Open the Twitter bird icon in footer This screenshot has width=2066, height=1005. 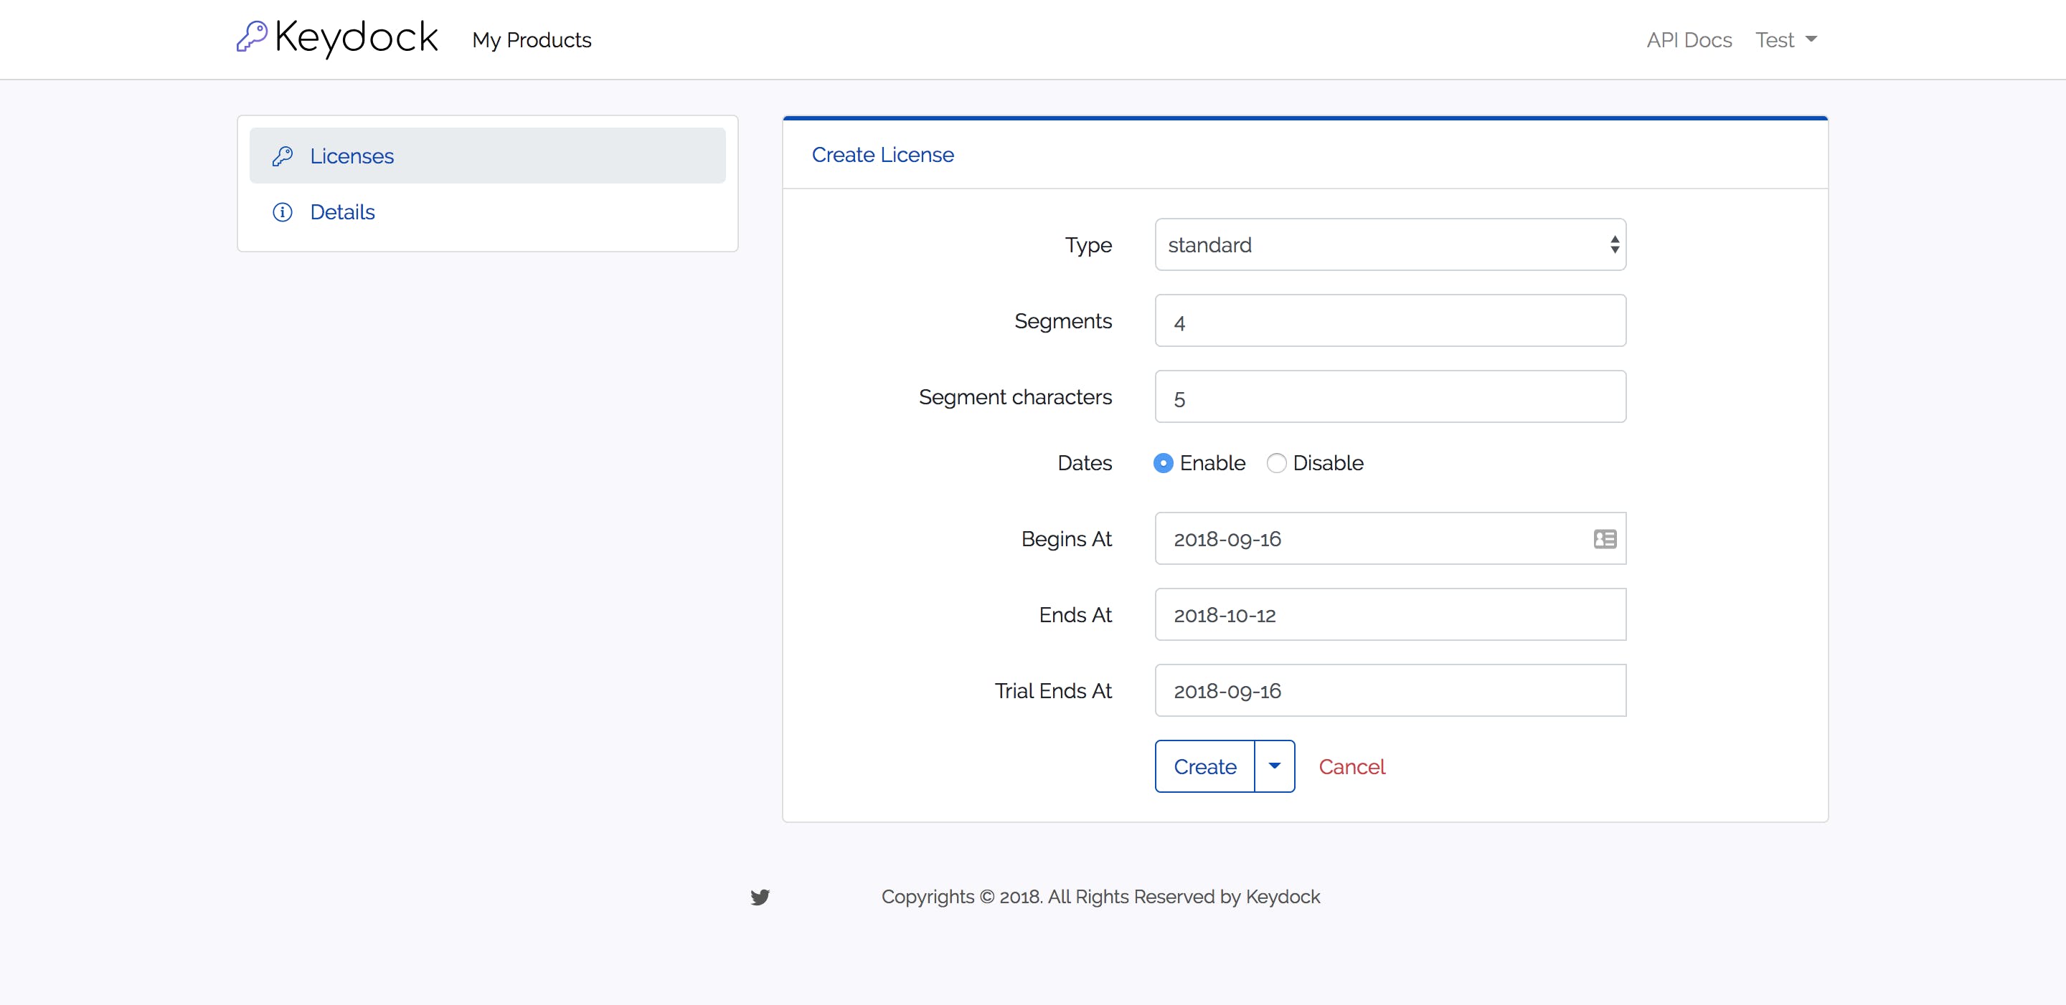(x=760, y=897)
